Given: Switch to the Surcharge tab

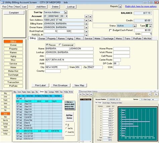Looking at the screenshot, I should pyautogui.click(x=108, y=39).
